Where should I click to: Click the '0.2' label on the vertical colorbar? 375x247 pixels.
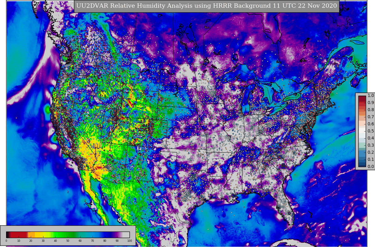click(371, 152)
